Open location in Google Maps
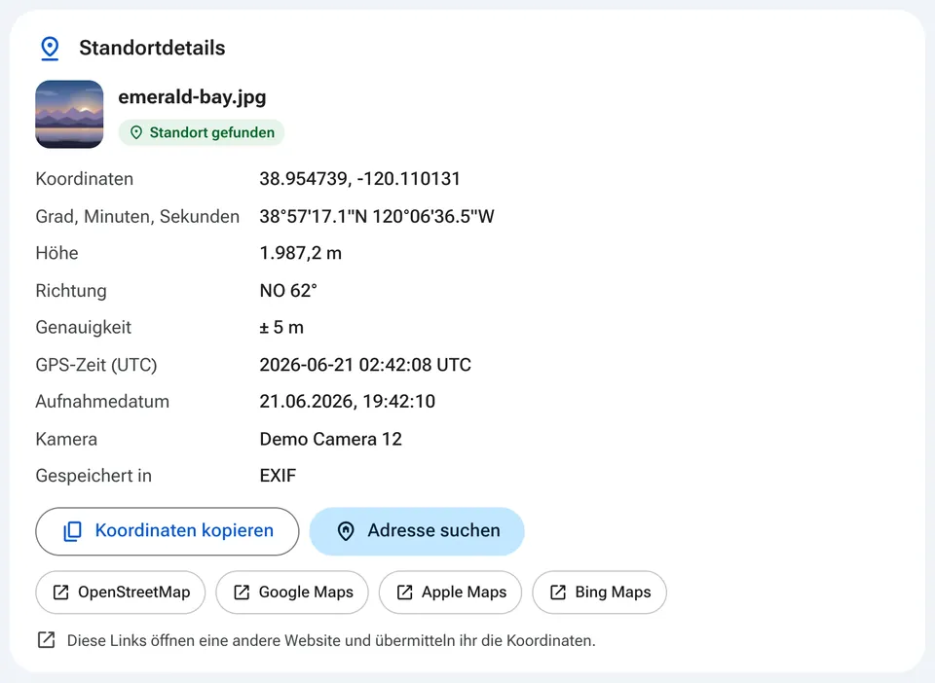 click(x=292, y=592)
